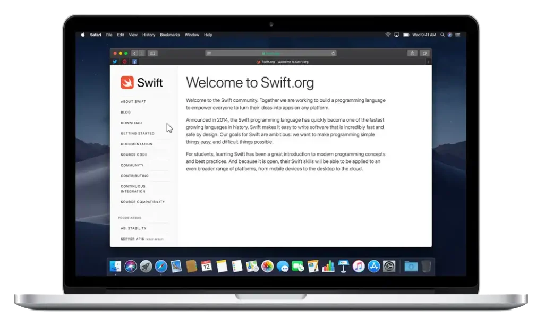Viewport: 544px width, 326px height.
Task: Go back using Safari's back arrow
Action: [x=133, y=53]
